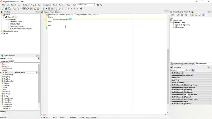This screenshot has width=212, height=119.
Task: Expand the Delphi Projects palette category
Action: (x=171, y=73)
